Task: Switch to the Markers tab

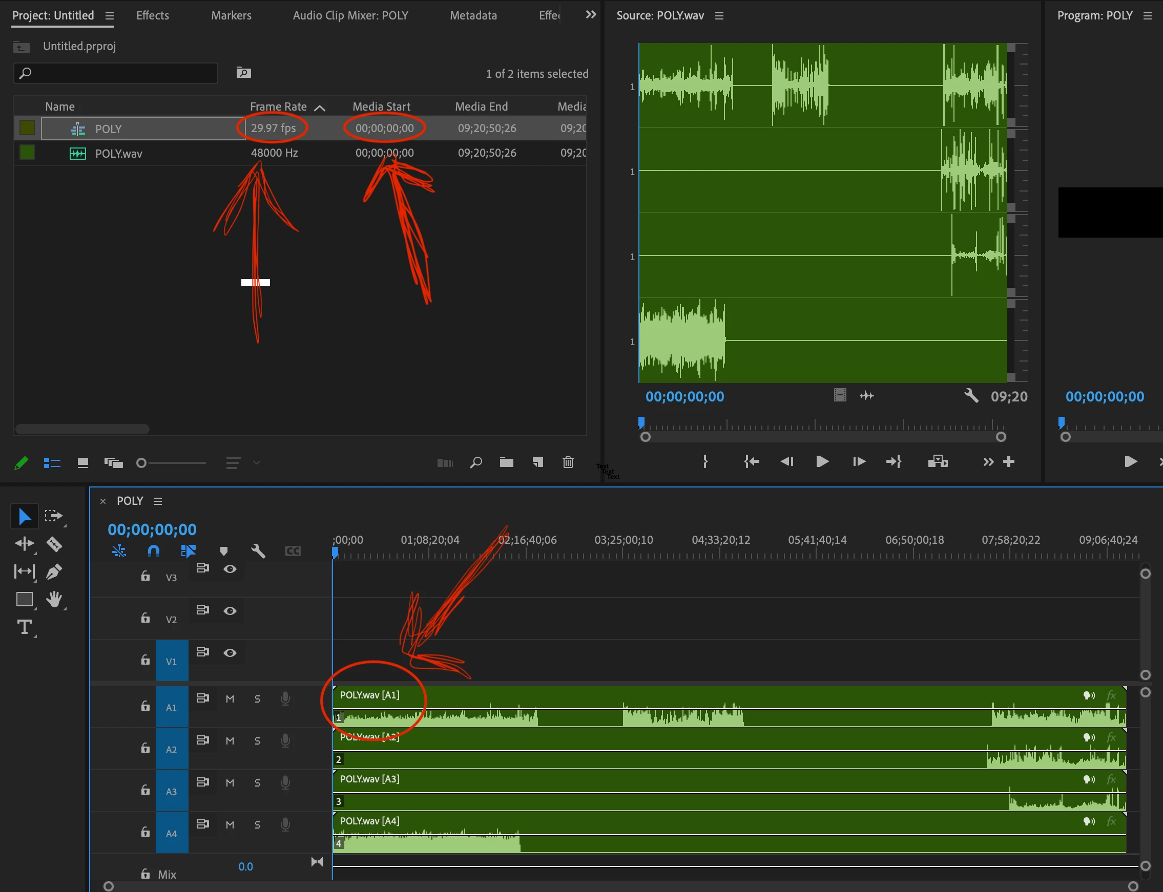Action: pyautogui.click(x=231, y=15)
